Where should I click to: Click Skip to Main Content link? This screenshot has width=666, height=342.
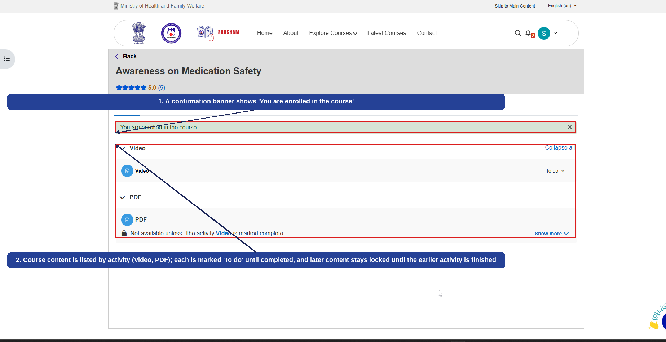pyautogui.click(x=515, y=6)
